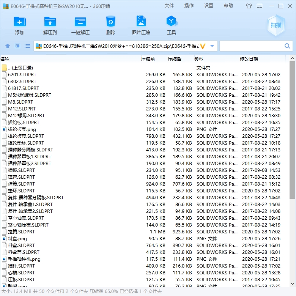Select the 复件 轴承盖2.SLDPRT file name

30,211
